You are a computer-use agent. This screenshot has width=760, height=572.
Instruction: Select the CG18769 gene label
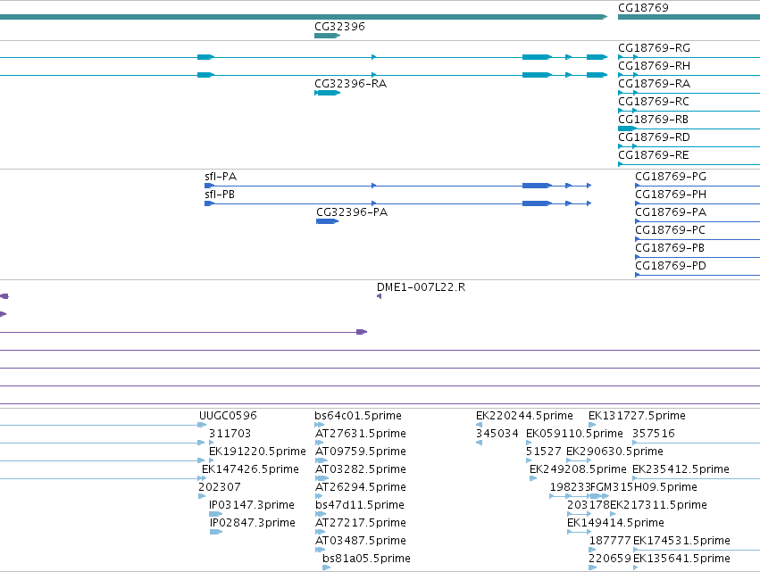[x=643, y=8]
